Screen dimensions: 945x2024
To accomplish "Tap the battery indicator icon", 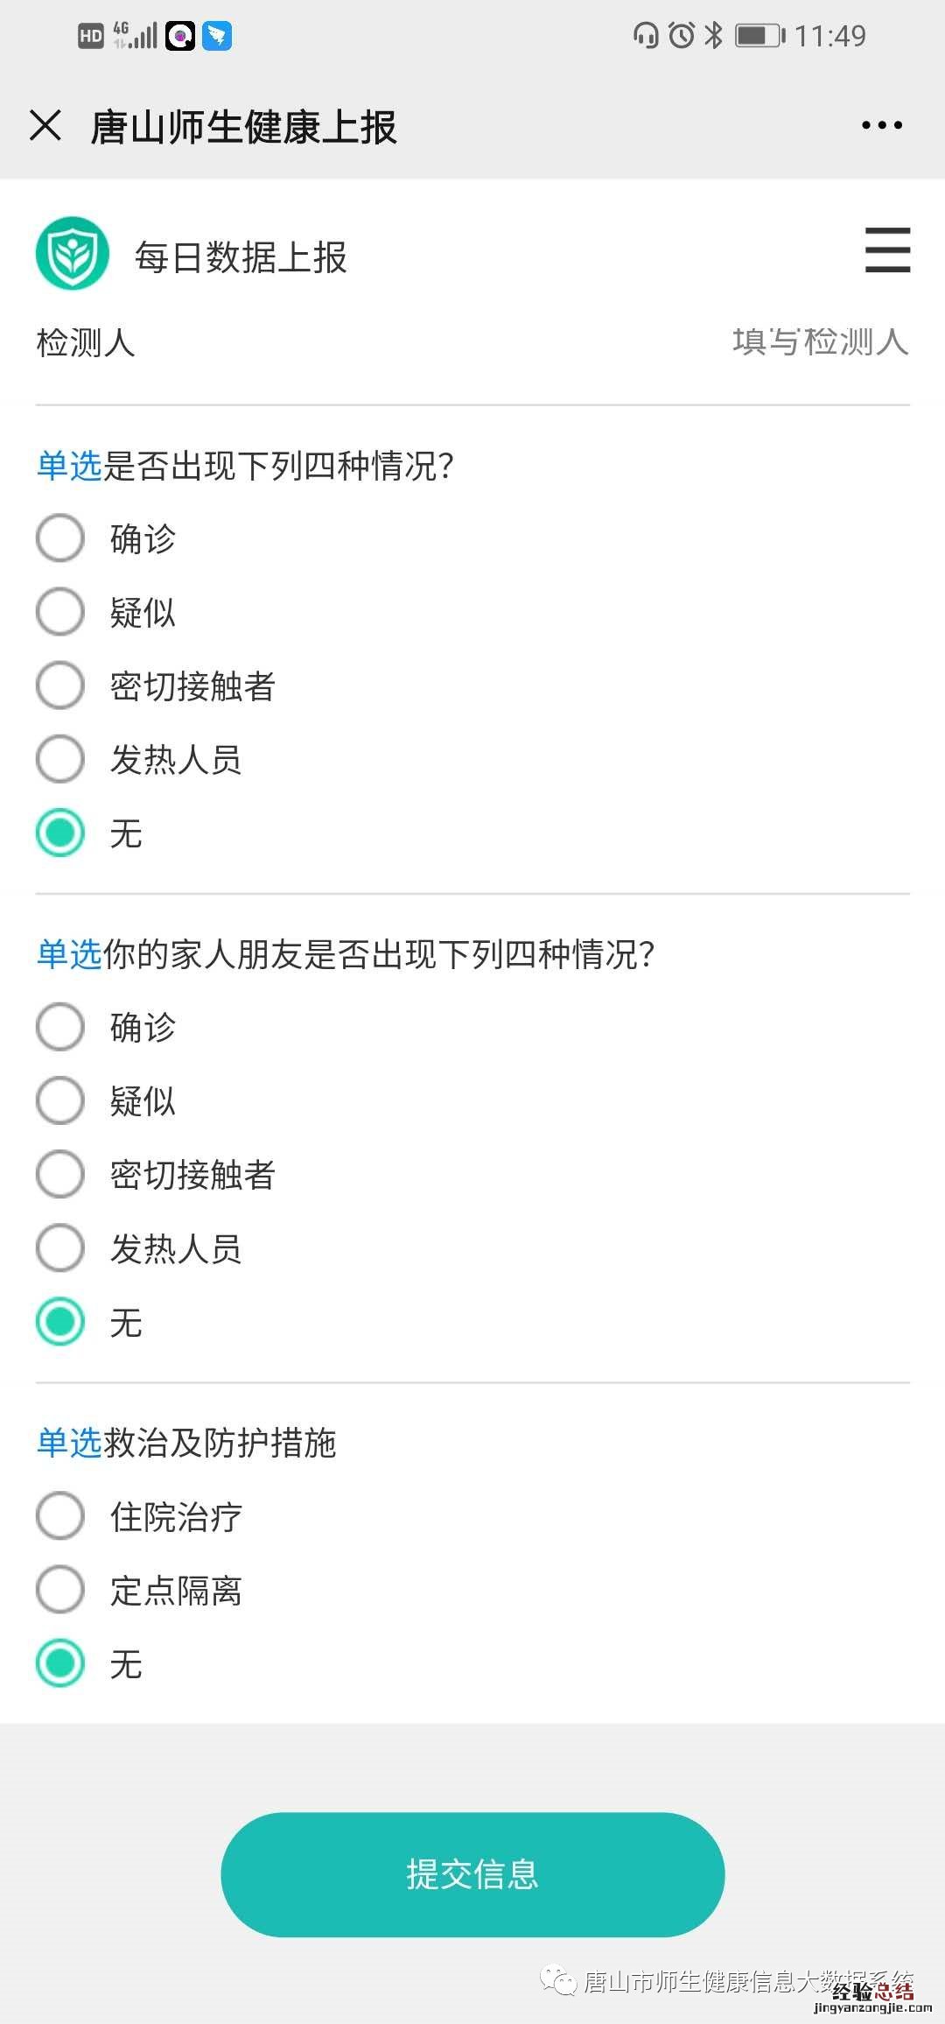I will point(759,35).
